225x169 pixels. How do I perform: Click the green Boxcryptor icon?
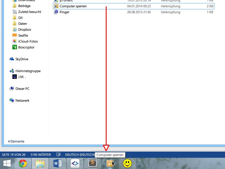(15, 47)
